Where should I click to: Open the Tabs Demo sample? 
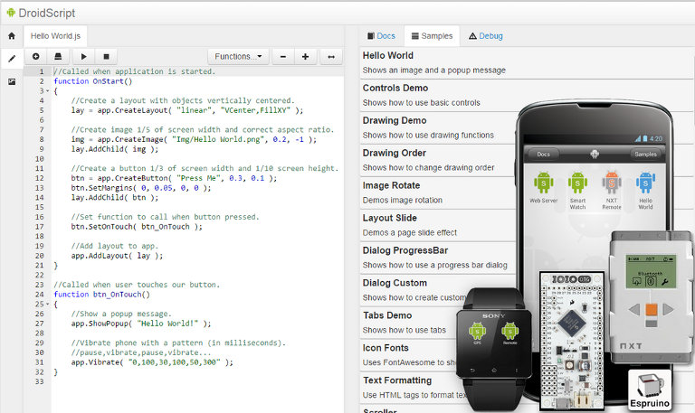408,323
